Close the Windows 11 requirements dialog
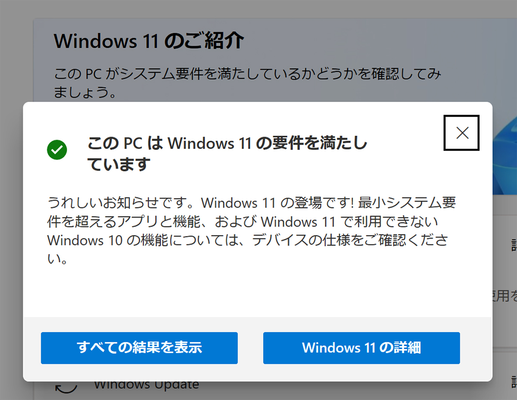 [461, 133]
